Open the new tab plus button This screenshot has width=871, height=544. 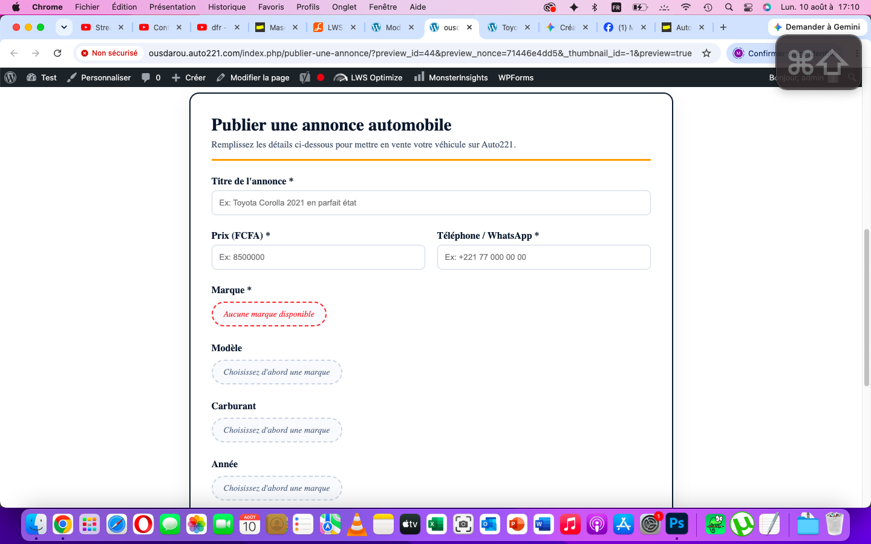723,27
